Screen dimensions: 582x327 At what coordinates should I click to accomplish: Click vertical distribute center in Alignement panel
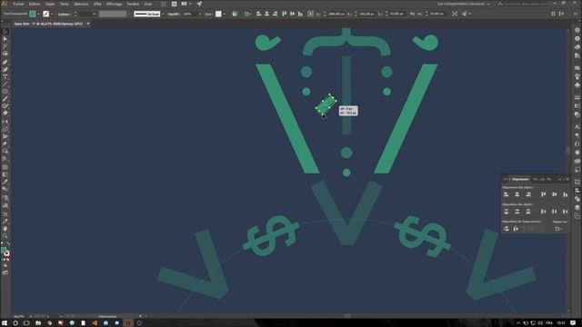517,212
